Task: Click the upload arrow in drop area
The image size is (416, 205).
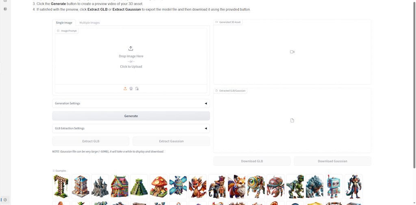Action: click(x=130, y=48)
